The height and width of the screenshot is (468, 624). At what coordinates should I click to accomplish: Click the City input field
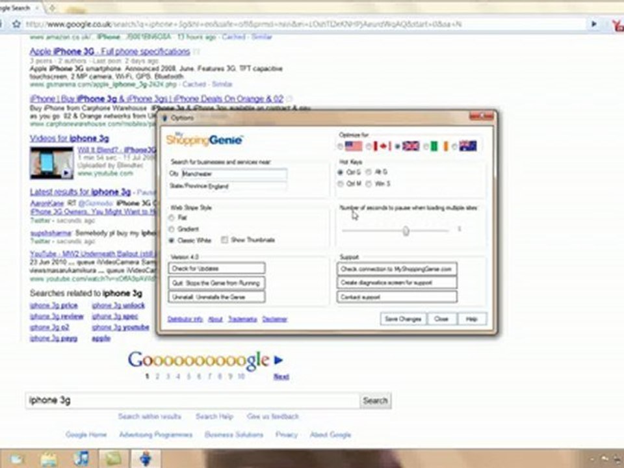coord(234,174)
